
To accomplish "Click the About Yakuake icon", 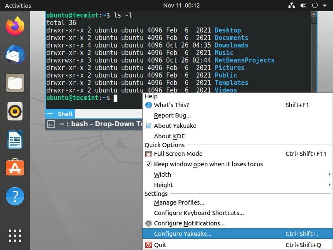I will (149, 126).
